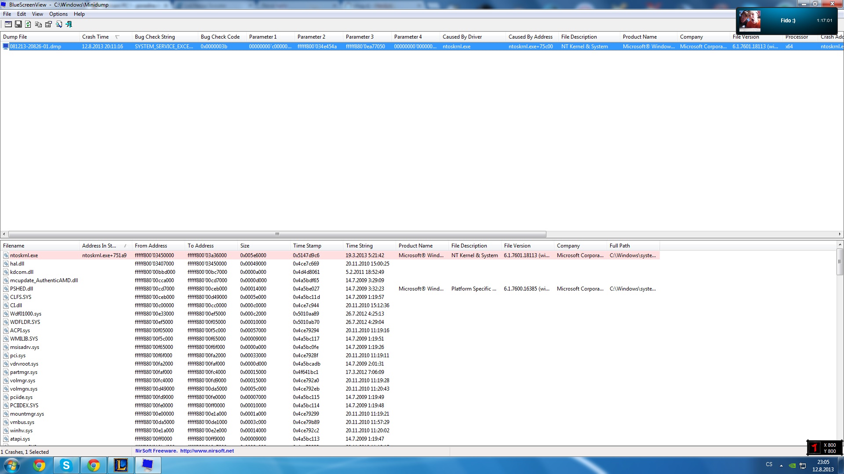Click the vertical scrollbar down arrow in lower pane
Viewport: 844px width, 474px height.
tap(840, 443)
